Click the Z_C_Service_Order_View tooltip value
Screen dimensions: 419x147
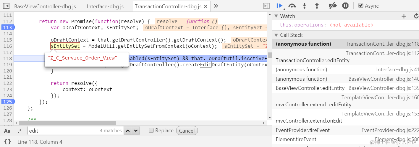pyautogui.click(x=82, y=58)
